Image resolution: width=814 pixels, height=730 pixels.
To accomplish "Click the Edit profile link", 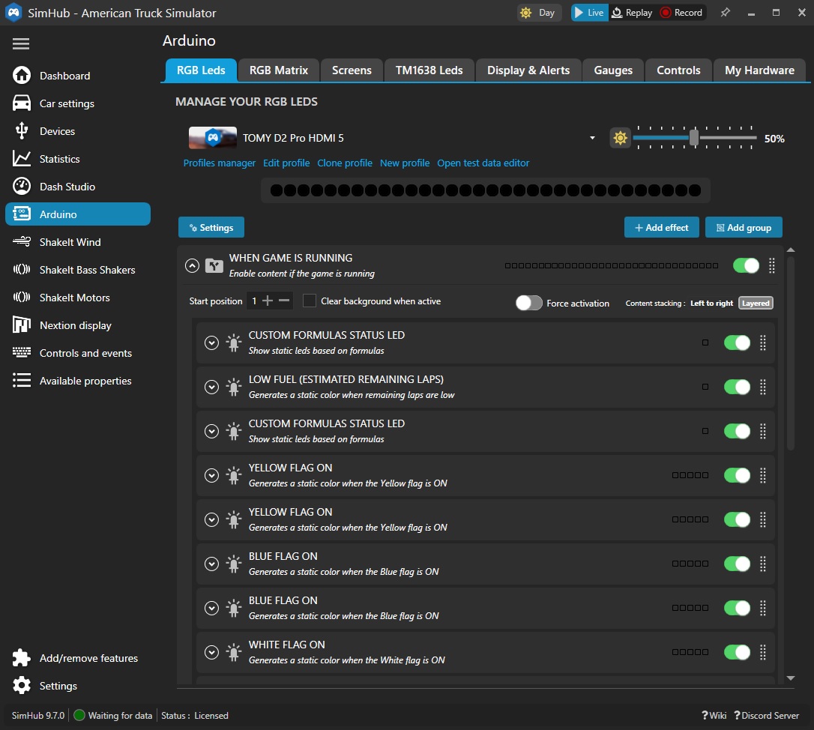I will (286, 163).
